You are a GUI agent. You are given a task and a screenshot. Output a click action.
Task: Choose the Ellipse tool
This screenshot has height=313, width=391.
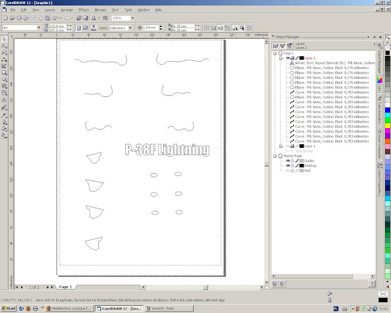tap(4, 79)
